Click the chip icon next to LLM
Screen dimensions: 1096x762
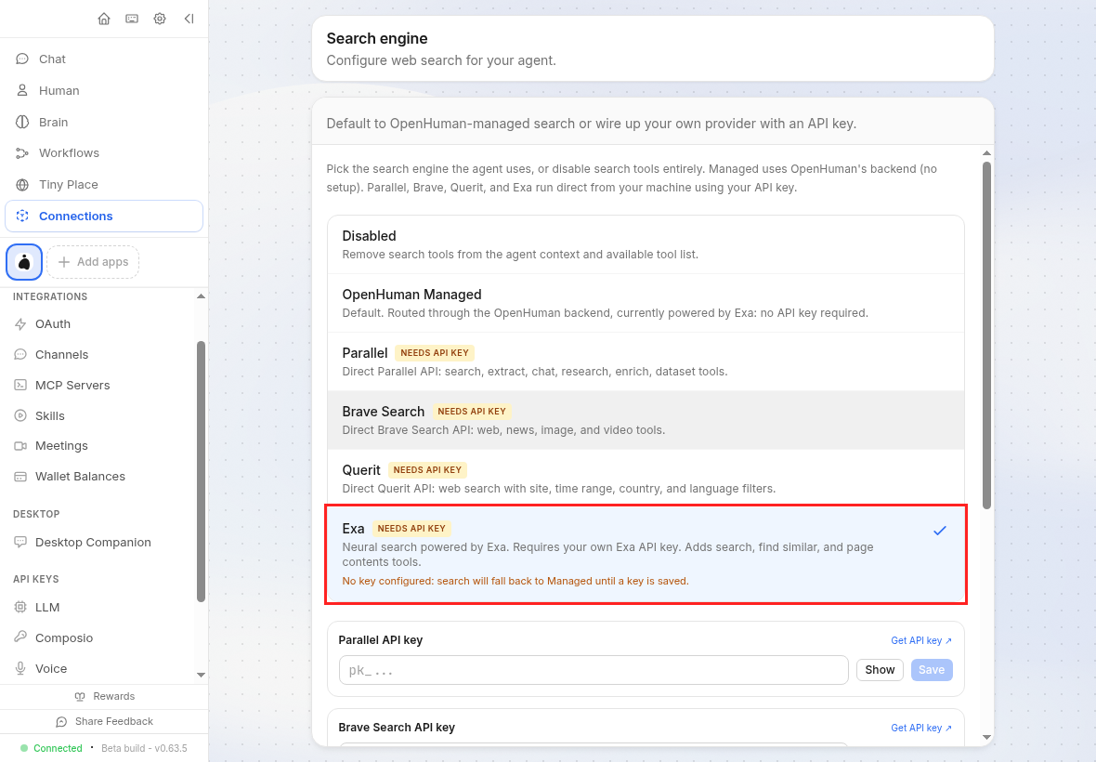pos(20,608)
